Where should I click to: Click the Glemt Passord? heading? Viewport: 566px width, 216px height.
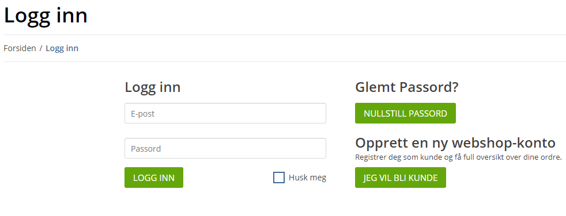tap(407, 87)
